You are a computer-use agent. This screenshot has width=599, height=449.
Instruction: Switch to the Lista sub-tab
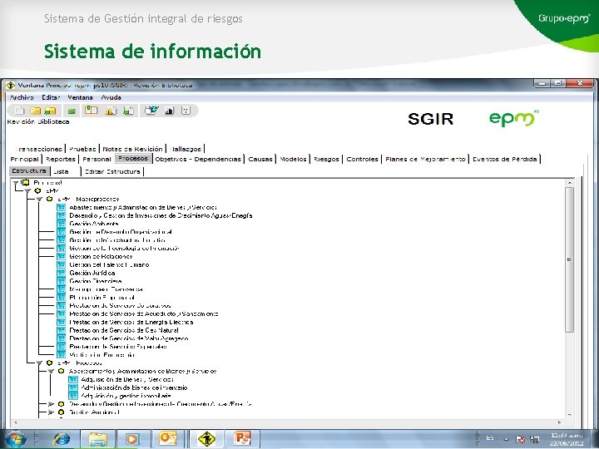point(66,171)
